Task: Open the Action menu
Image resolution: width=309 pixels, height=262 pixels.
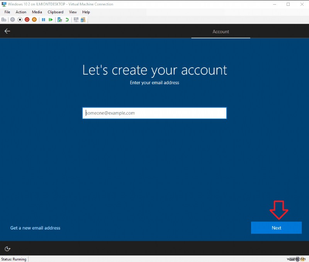Action: click(21, 12)
